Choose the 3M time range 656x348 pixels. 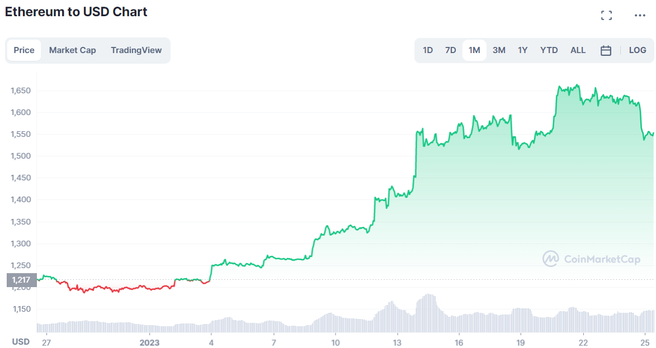coord(499,50)
